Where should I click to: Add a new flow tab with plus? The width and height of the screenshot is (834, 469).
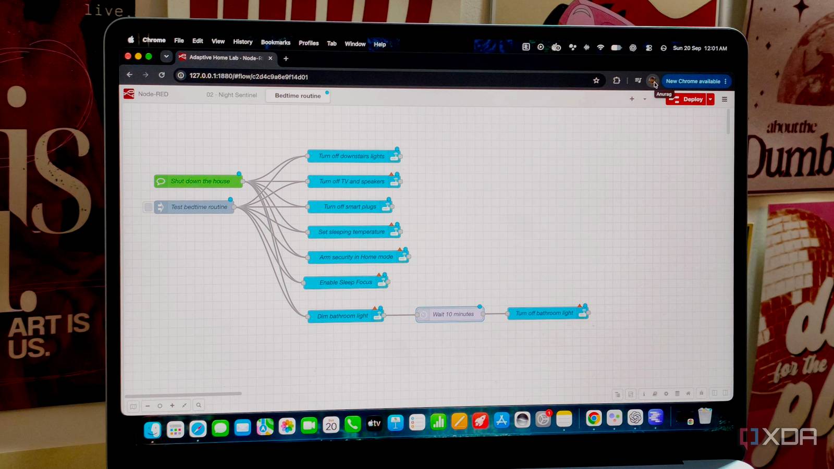click(632, 98)
